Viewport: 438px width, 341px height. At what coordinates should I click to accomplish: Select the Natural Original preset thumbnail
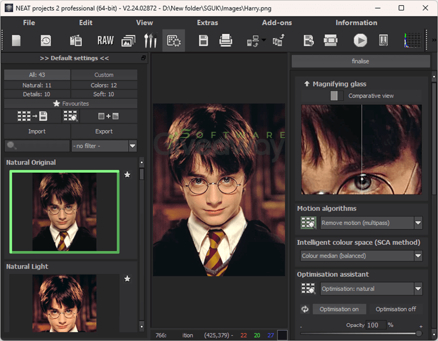click(64, 212)
